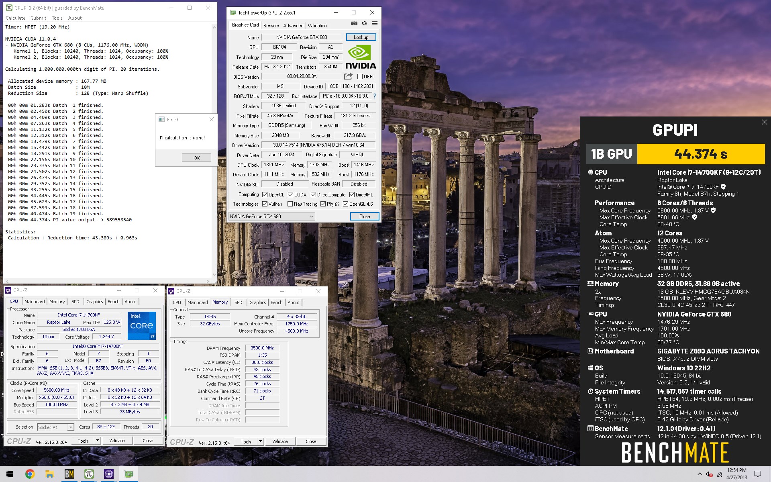Viewport: 771px width, 482px height.
Task: Open File Explorer from the taskbar
Action: pyautogui.click(x=49, y=474)
